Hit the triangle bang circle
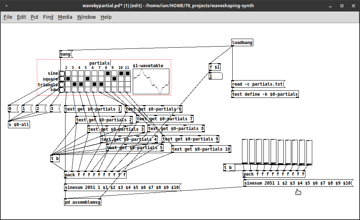The image size is (360, 220). point(62,85)
